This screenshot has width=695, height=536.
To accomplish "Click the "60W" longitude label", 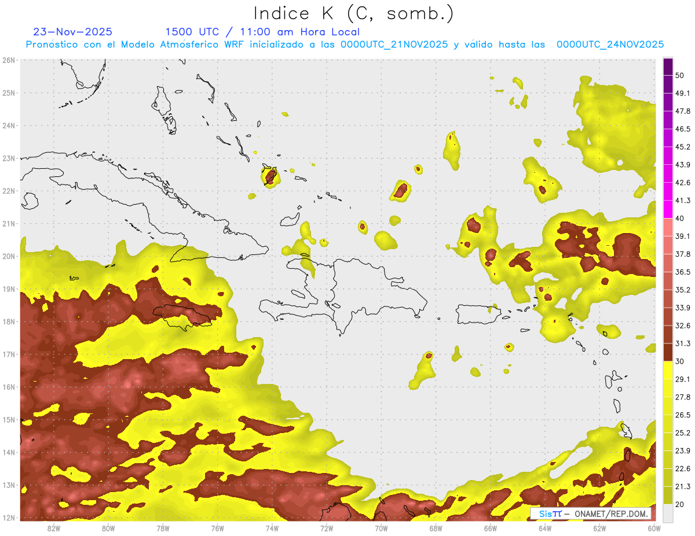I will pyautogui.click(x=654, y=528).
